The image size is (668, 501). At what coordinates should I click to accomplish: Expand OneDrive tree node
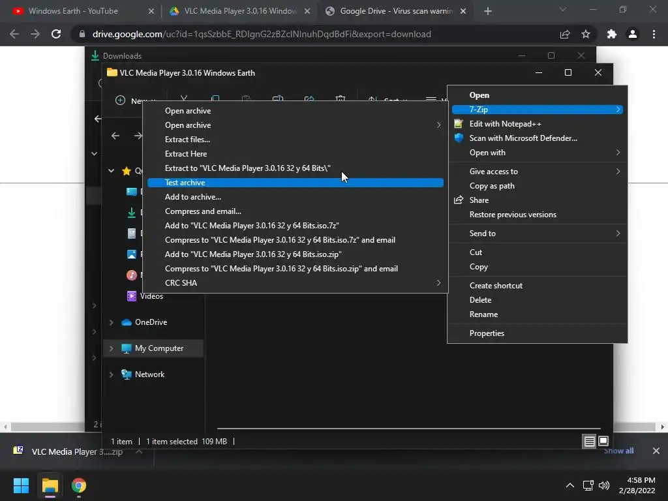point(111,322)
